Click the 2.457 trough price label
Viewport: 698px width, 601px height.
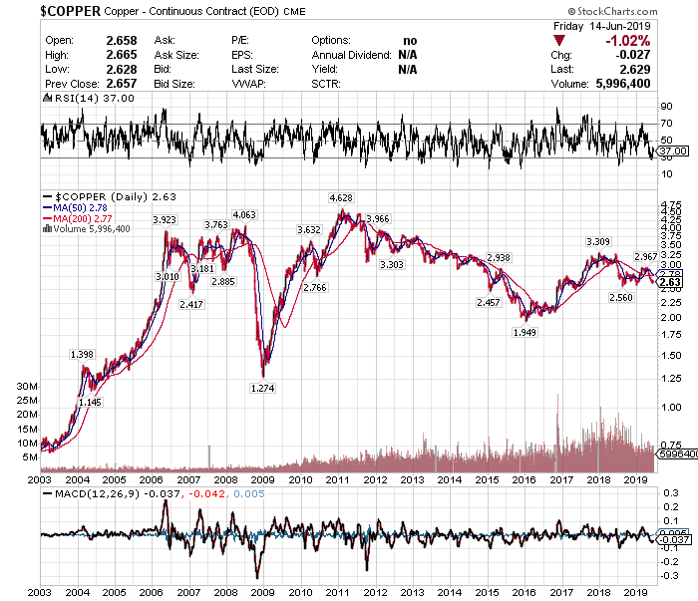tap(489, 303)
